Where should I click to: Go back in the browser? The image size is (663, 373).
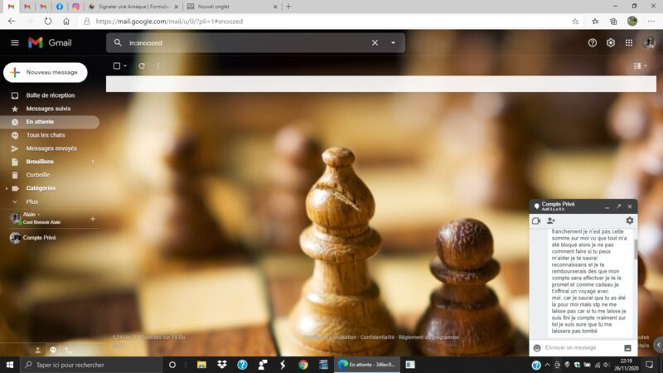(x=12, y=22)
